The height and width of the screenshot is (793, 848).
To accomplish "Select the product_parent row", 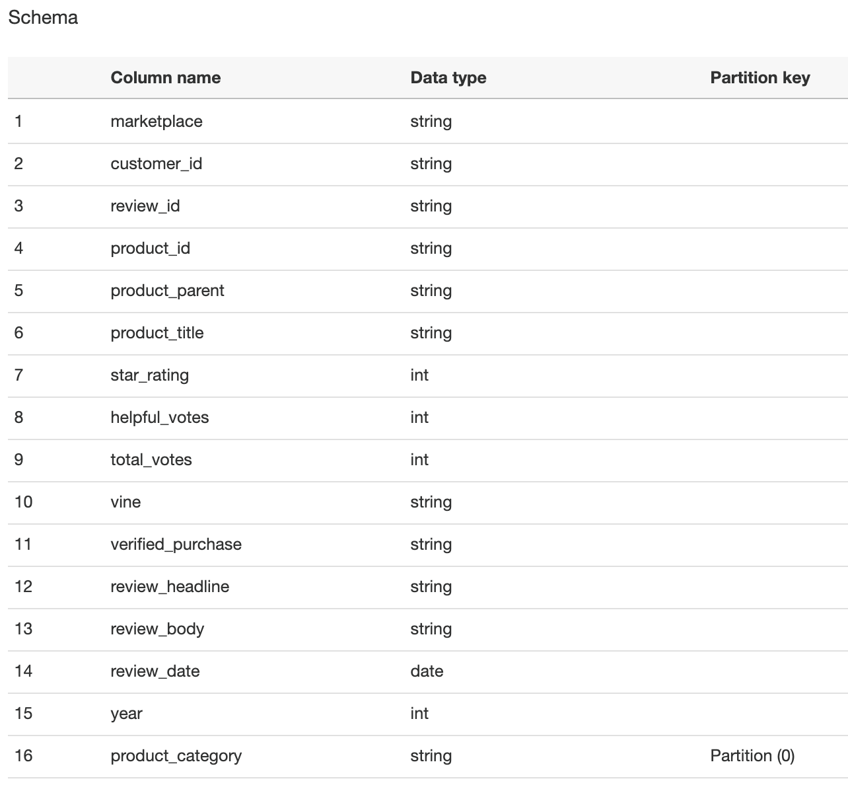I will tap(428, 291).
